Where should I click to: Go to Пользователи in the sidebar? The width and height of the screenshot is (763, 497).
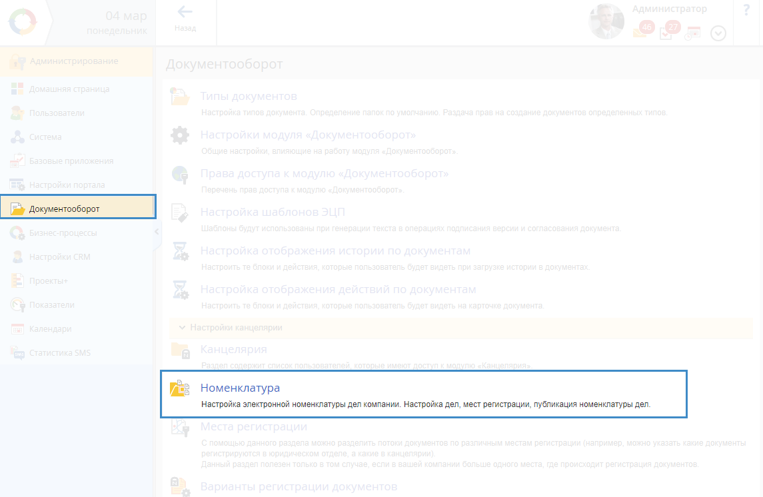(x=57, y=113)
